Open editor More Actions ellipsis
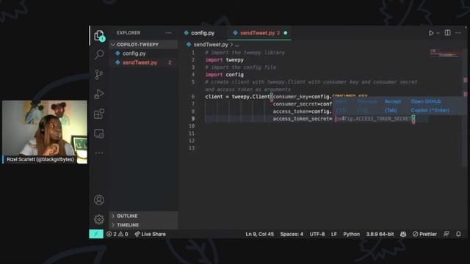Image resolution: width=470 pixels, height=264 pixels. pos(458,33)
